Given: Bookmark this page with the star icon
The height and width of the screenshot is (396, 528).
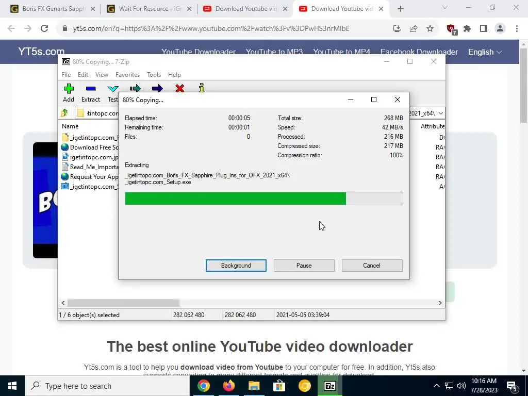Looking at the screenshot, I should pos(430,29).
